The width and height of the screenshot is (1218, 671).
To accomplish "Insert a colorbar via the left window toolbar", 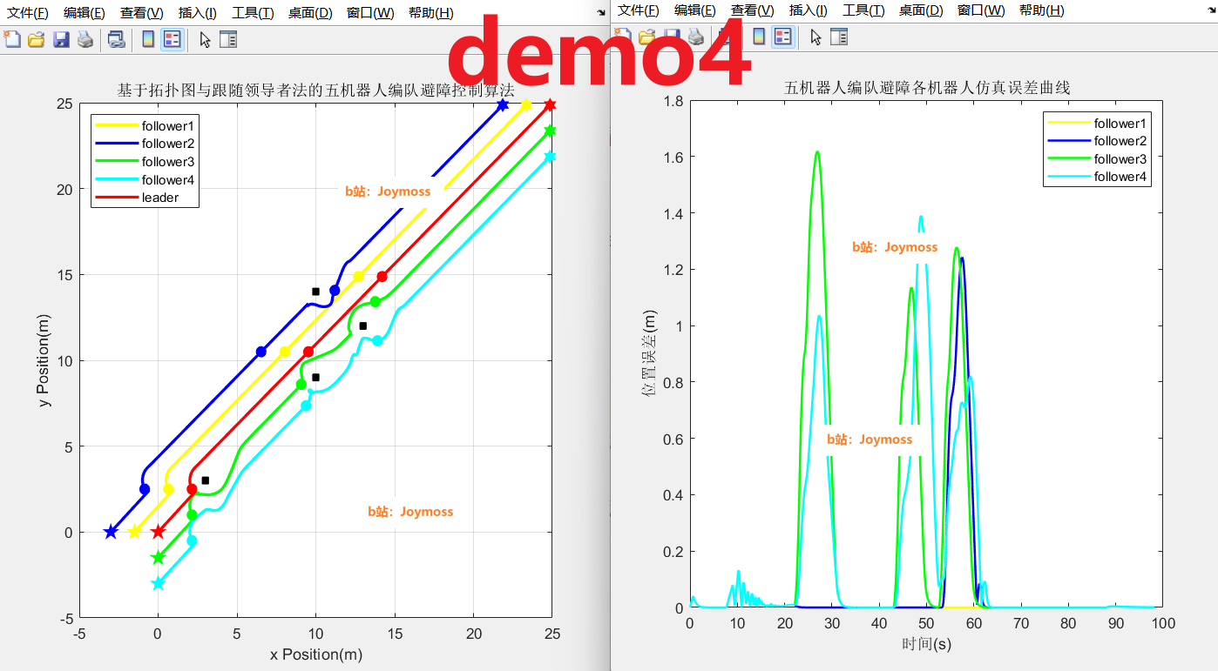I will [148, 39].
